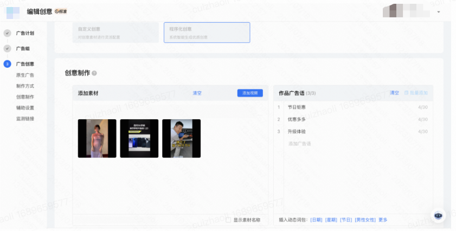Jump to 创意制作 section in sidebar
This screenshot has width=456, height=231.
click(25, 97)
